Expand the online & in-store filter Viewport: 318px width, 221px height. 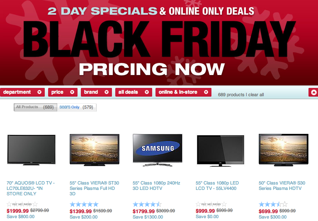[x=183, y=92]
